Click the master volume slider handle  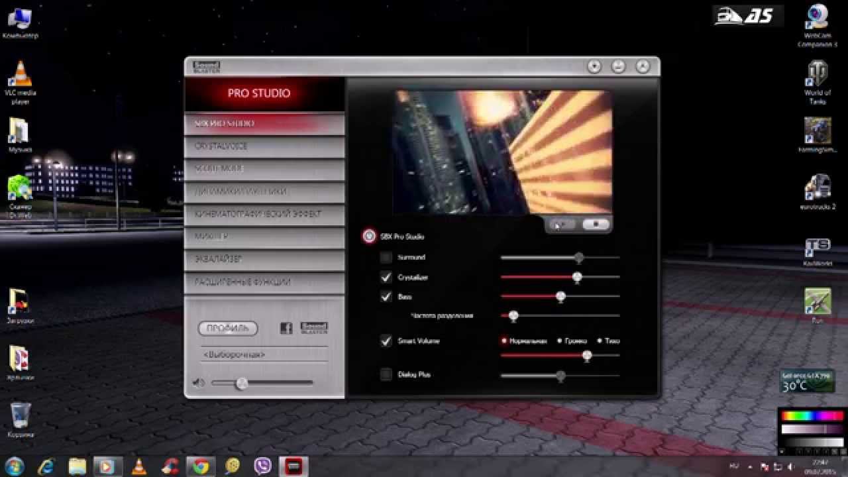[x=242, y=382]
